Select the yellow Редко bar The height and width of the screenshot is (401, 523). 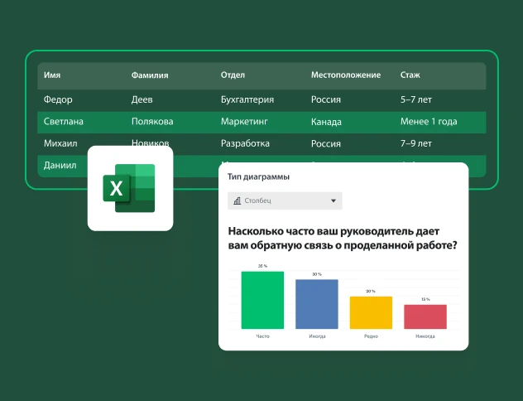pyautogui.click(x=371, y=312)
